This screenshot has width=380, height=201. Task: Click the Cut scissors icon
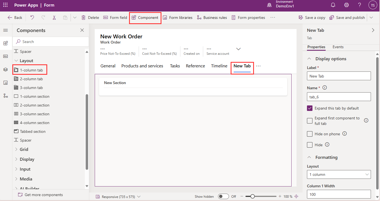54,18
